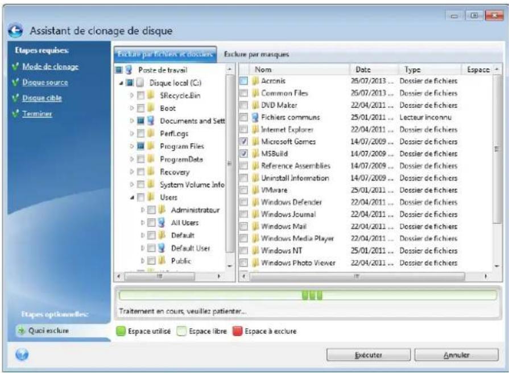Click the Disque local (C:) drive icon

[140, 83]
